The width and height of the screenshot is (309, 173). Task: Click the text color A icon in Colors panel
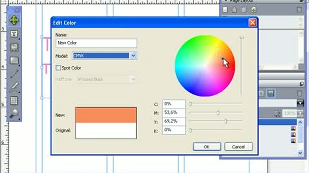[261, 93]
